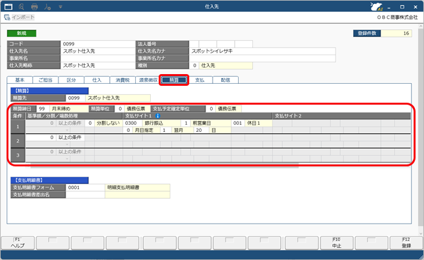Open the 仕入 tab

click(97, 80)
